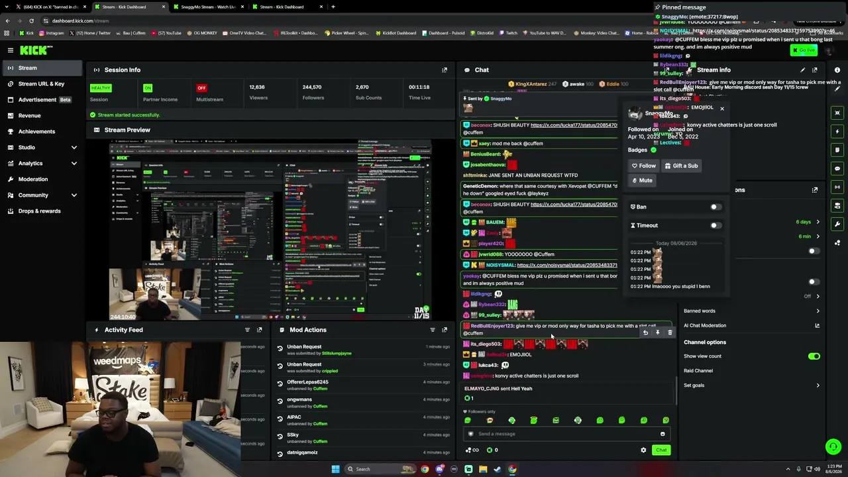Viewport: 848px width, 477px height.
Task: Filter the Activity Feed list
Action: point(247,330)
